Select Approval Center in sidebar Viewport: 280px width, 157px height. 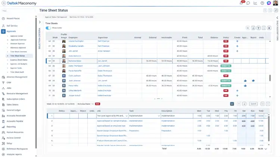click(16, 36)
